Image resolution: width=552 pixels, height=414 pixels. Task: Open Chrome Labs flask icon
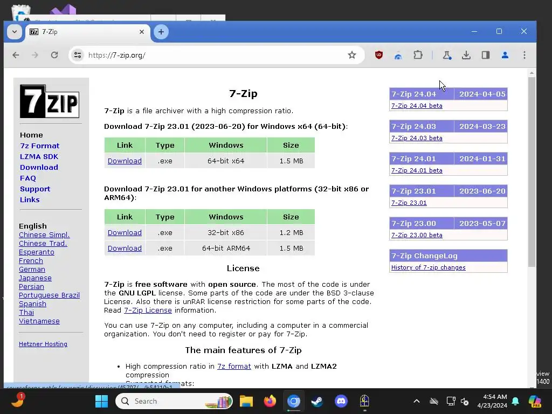click(x=447, y=55)
